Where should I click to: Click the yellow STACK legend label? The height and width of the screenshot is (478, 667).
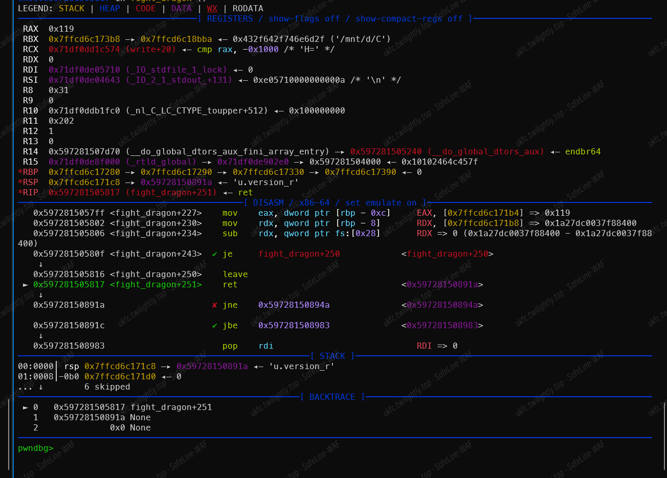point(72,9)
